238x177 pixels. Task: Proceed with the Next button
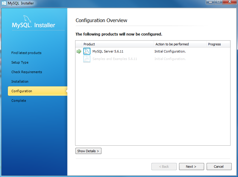[x=191, y=167]
